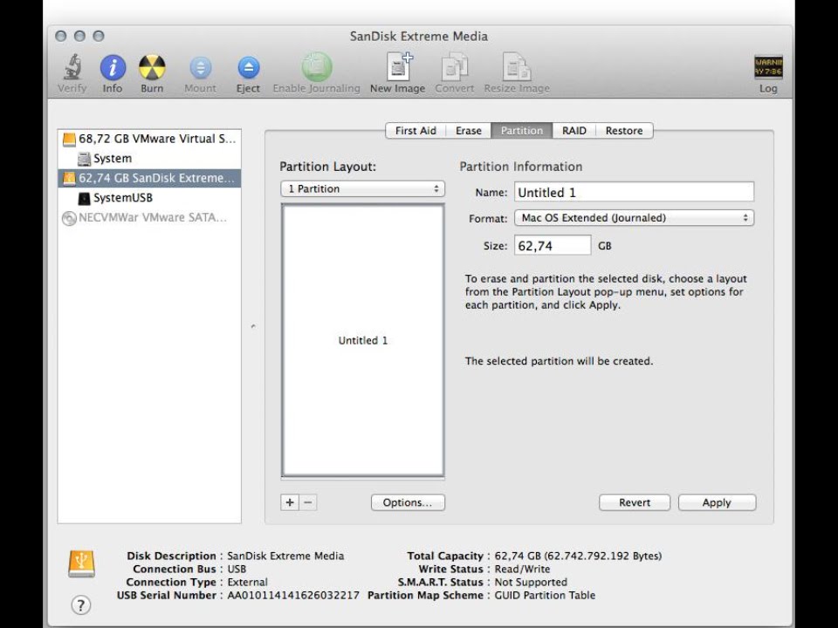
Task: Click the USB Serial Number value
Action: click(x=293, y=596)
